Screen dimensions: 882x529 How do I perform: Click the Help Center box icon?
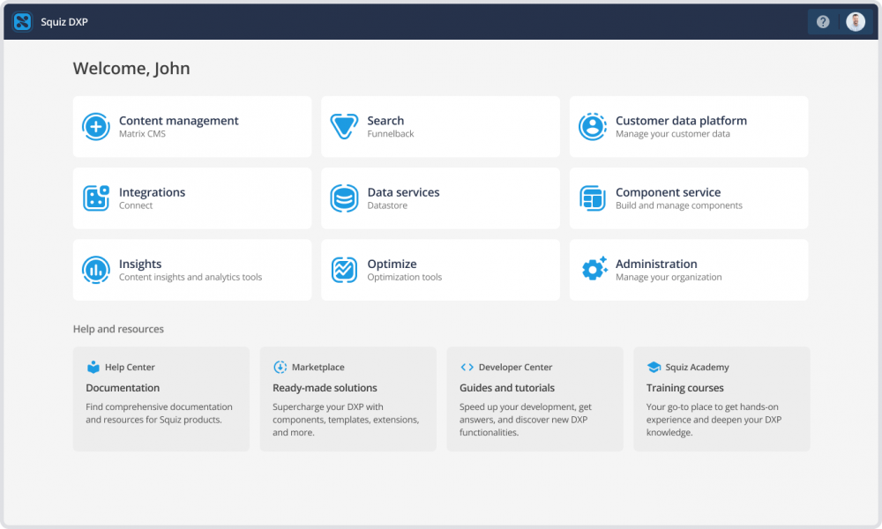tap(93, 367)
